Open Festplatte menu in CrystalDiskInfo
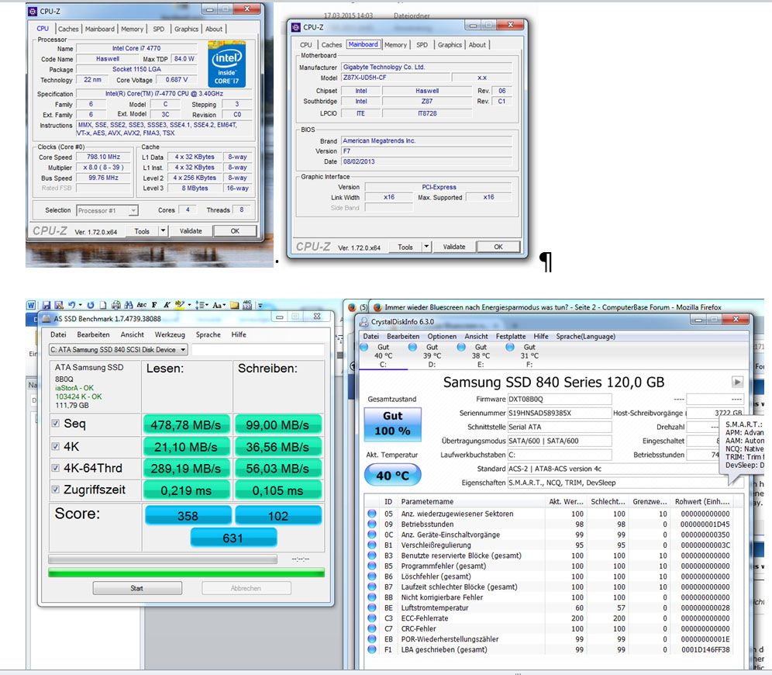772x675 pixels. tap(511, 337)
